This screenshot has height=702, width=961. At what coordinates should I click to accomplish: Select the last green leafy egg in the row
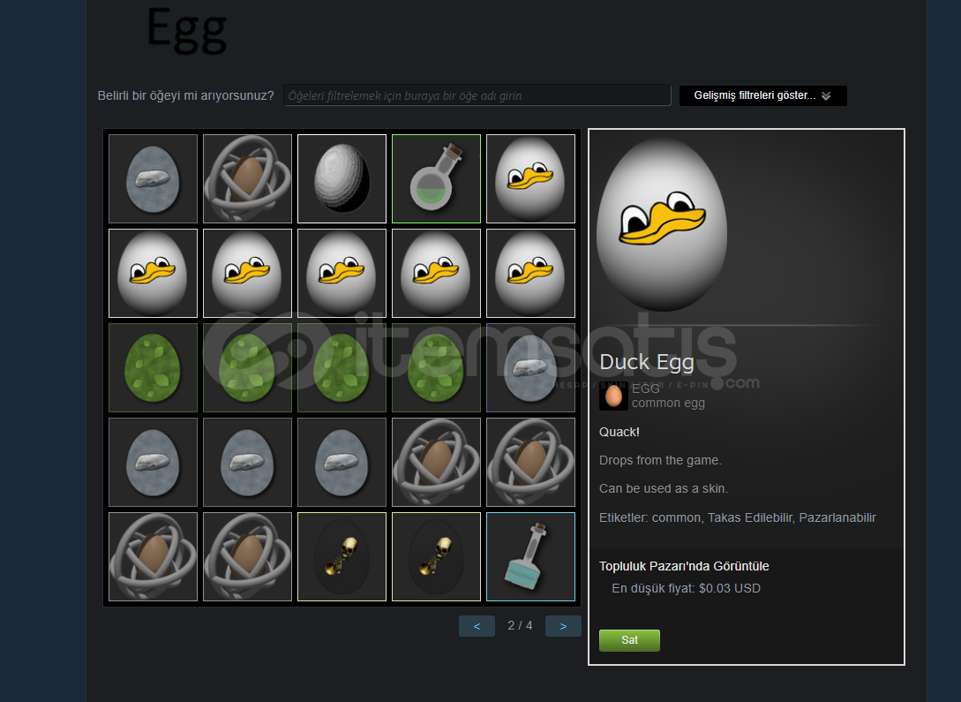436,368
